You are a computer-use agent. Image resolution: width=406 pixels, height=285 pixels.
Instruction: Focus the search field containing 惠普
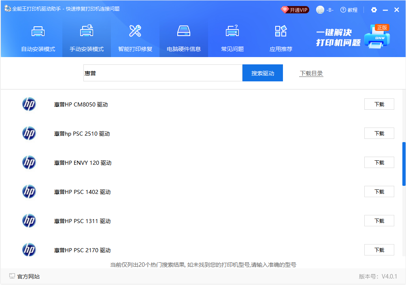coord(163,73)
